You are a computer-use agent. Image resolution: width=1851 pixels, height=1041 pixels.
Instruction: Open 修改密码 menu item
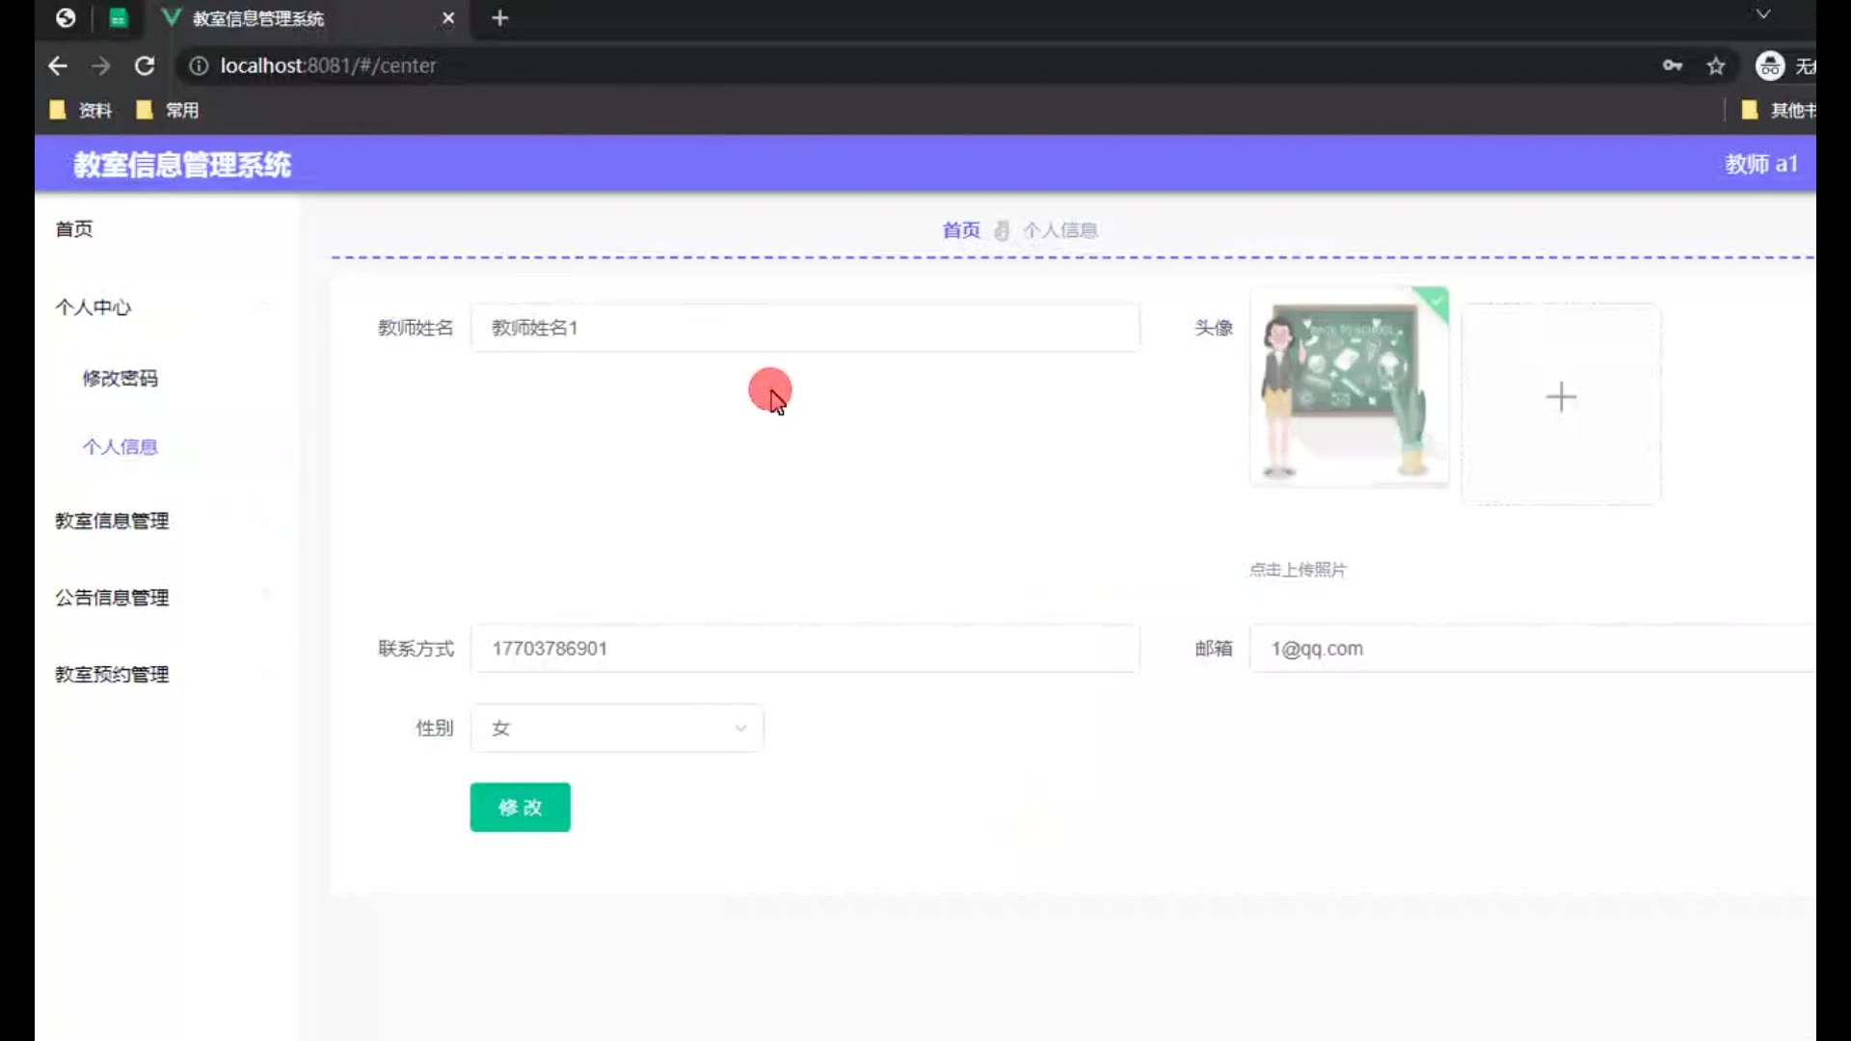[120, 378]
